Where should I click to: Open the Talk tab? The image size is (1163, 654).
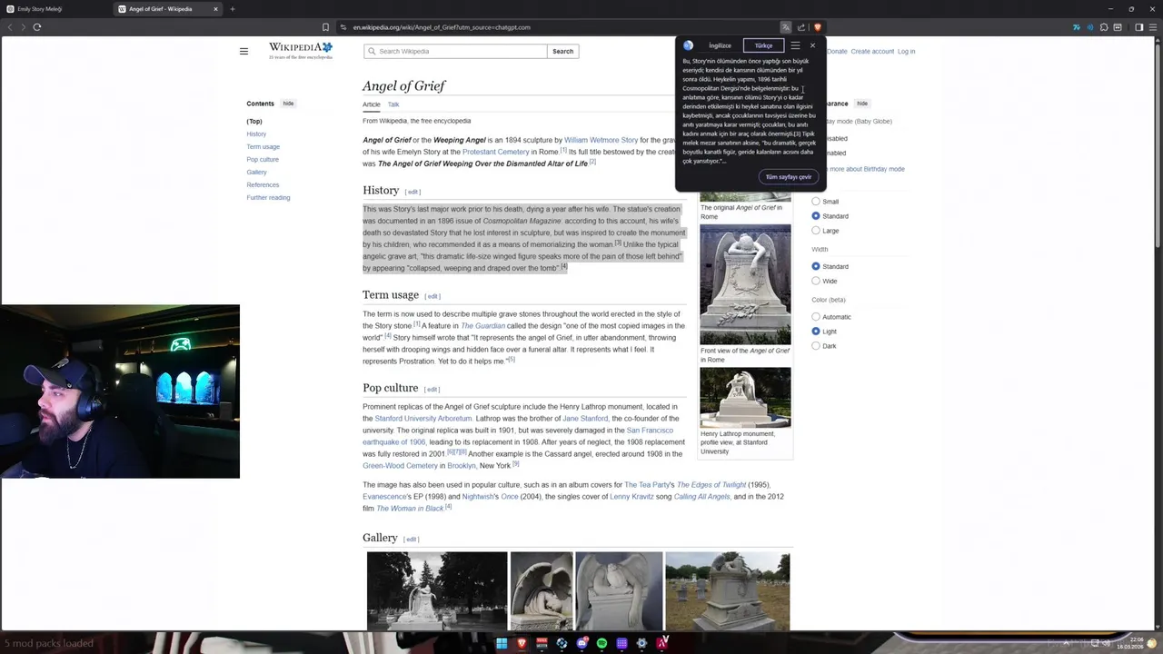click(x=393, y=104)
